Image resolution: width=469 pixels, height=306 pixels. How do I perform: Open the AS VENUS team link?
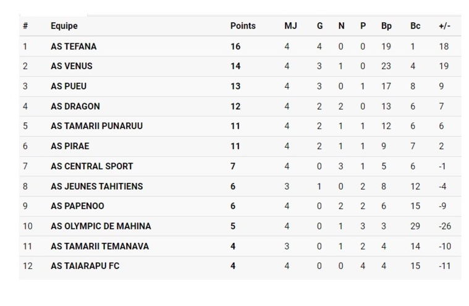click(72, 66)
